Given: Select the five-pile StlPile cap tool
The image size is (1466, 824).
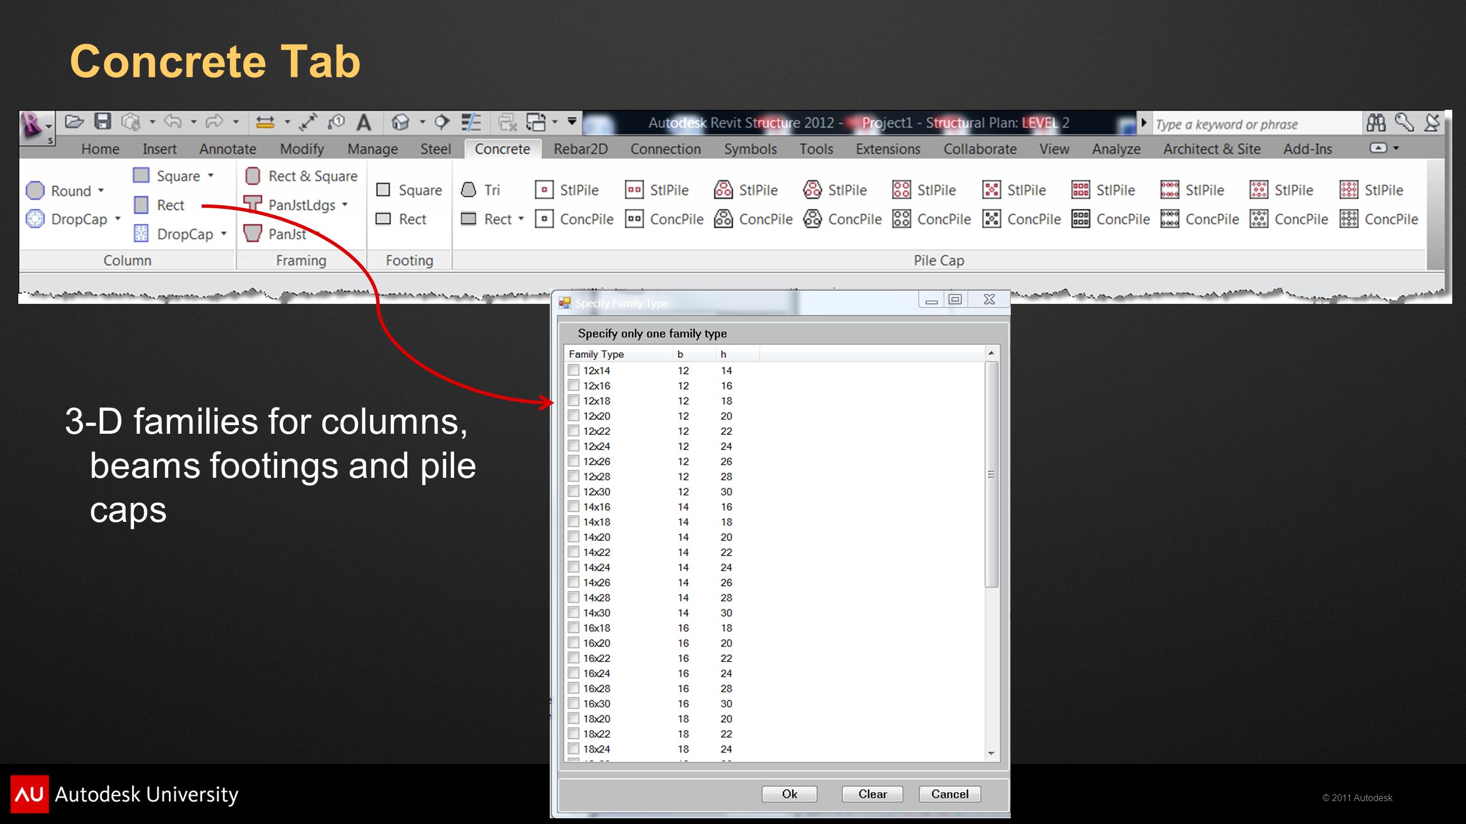Looking at the screenshot, I should [x=1014, y=190].
